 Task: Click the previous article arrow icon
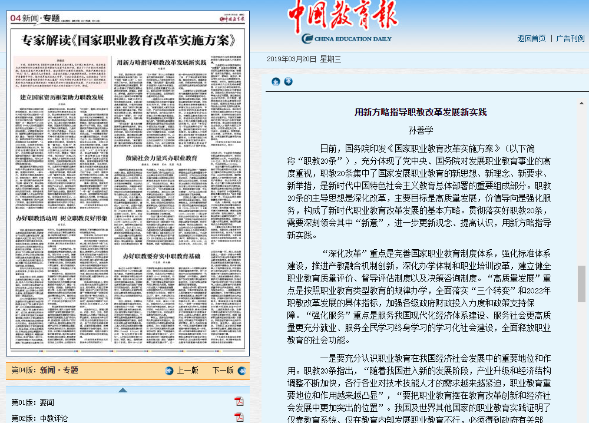point(276,82)
